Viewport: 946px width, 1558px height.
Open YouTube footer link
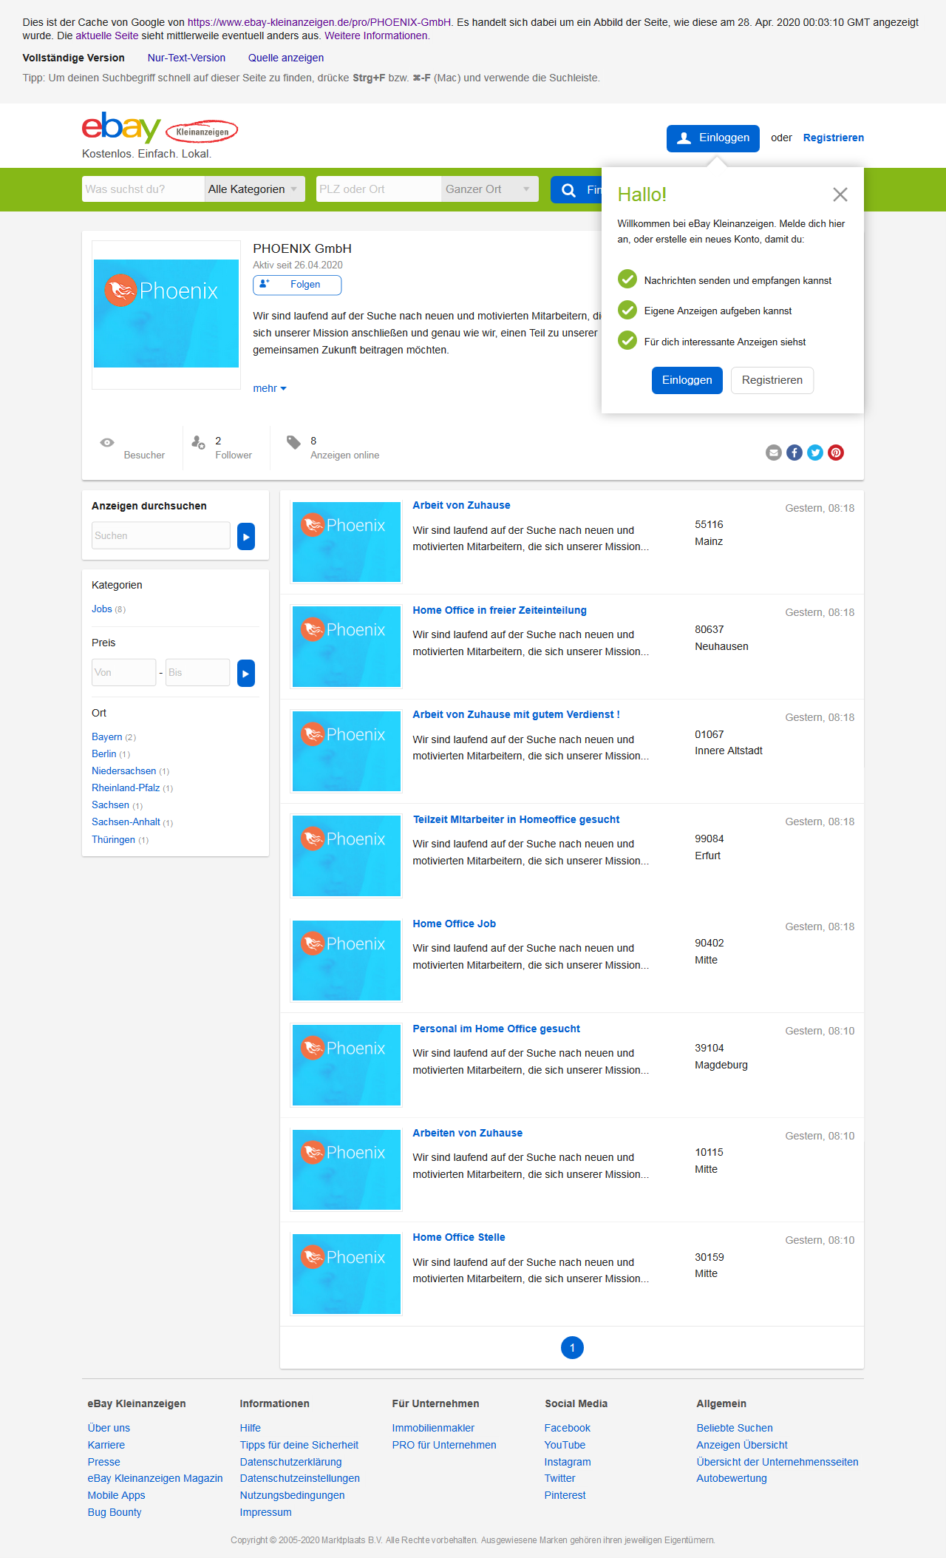click(x=565, y=1445)
